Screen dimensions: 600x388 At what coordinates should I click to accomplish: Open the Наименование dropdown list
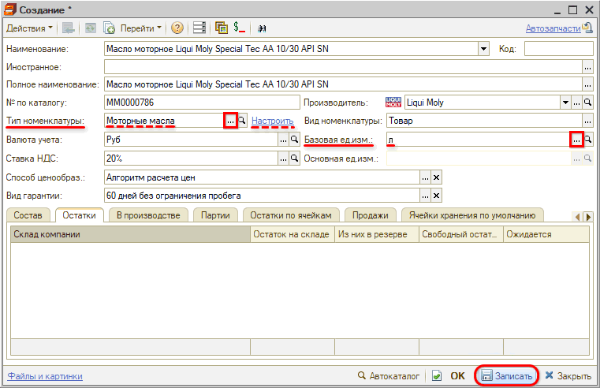click(483, 49)
